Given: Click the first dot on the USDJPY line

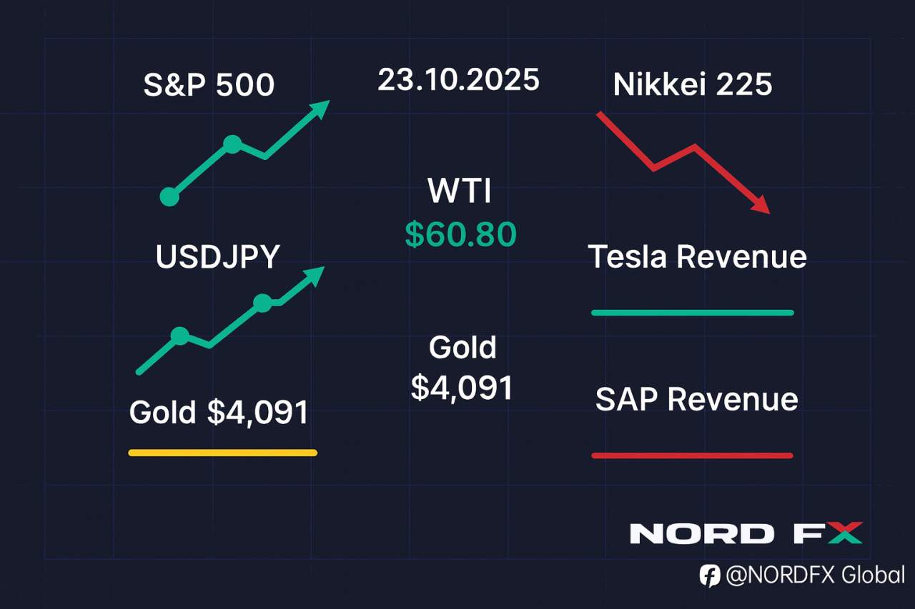Looking at the screenshot, I should click(x=179, y=336).
